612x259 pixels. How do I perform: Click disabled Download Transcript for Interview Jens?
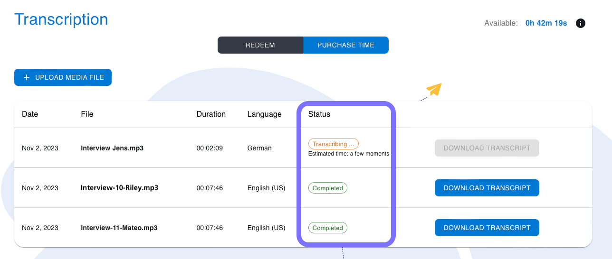pyautogui.click(x=487, y=148)
